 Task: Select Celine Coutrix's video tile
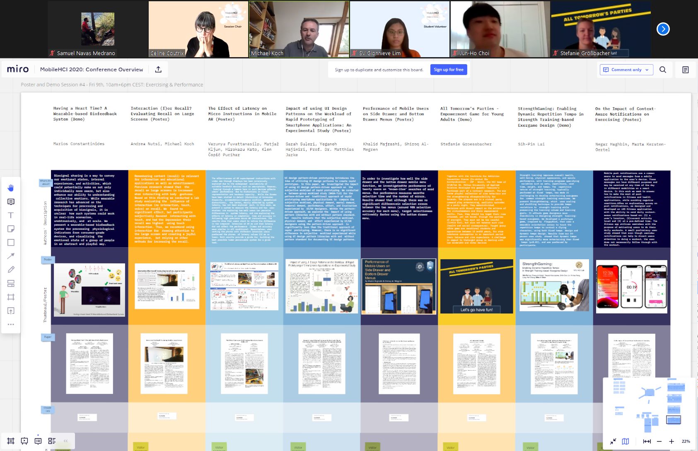[198, 29]
